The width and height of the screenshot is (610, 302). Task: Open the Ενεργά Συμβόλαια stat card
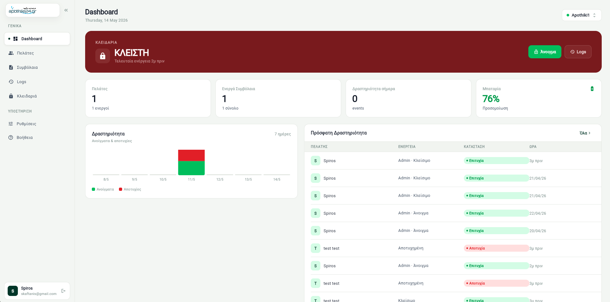(278, 98)
